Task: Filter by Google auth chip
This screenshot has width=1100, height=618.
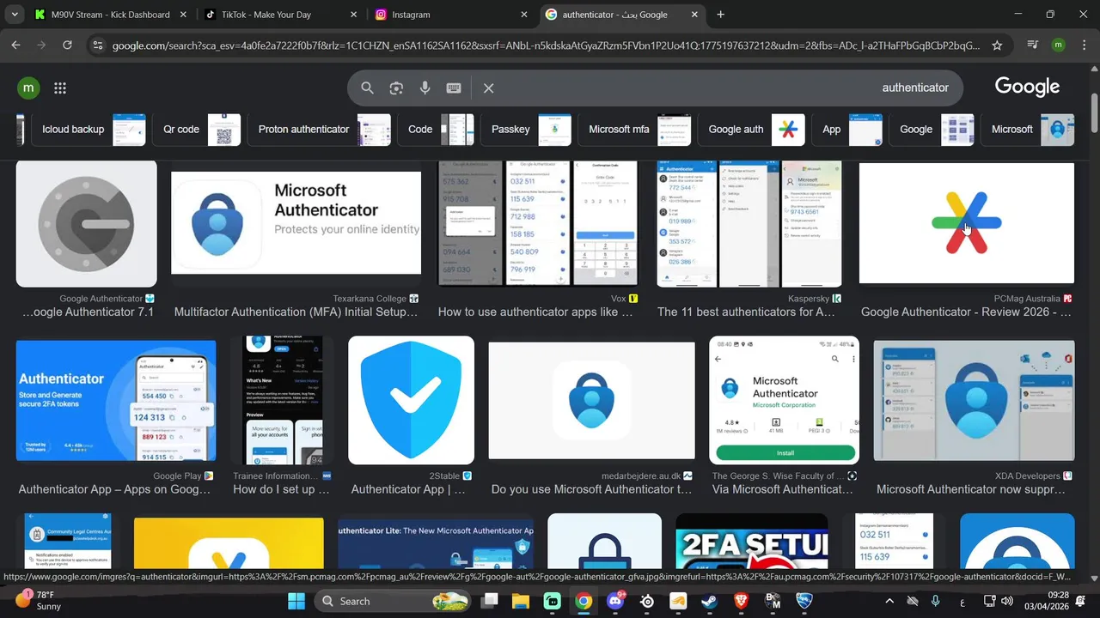Action: coord(751,130)
